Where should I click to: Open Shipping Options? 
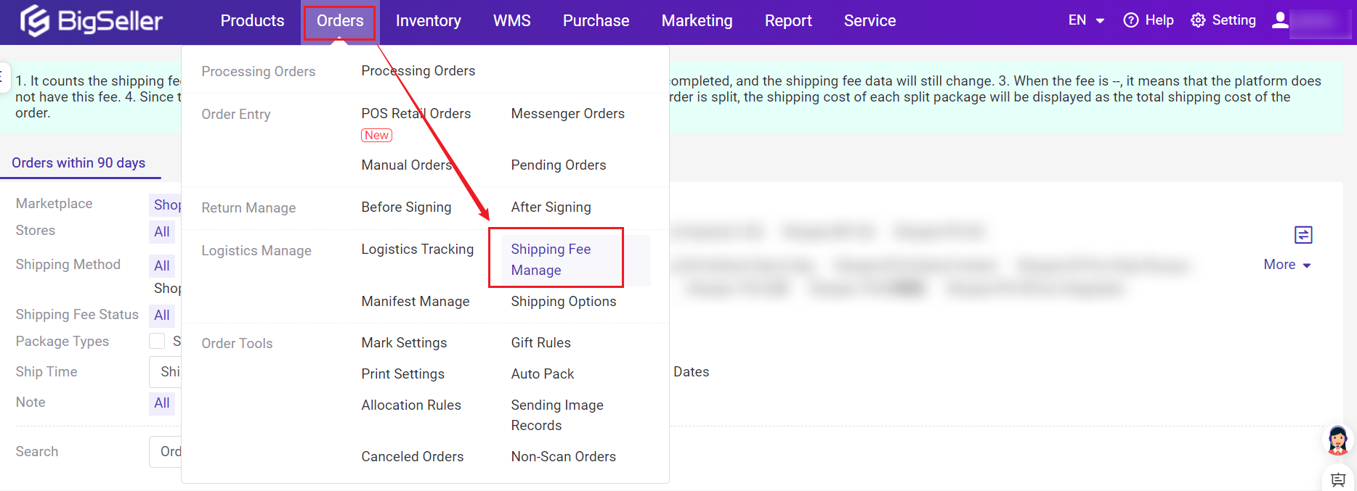point(564,302)
